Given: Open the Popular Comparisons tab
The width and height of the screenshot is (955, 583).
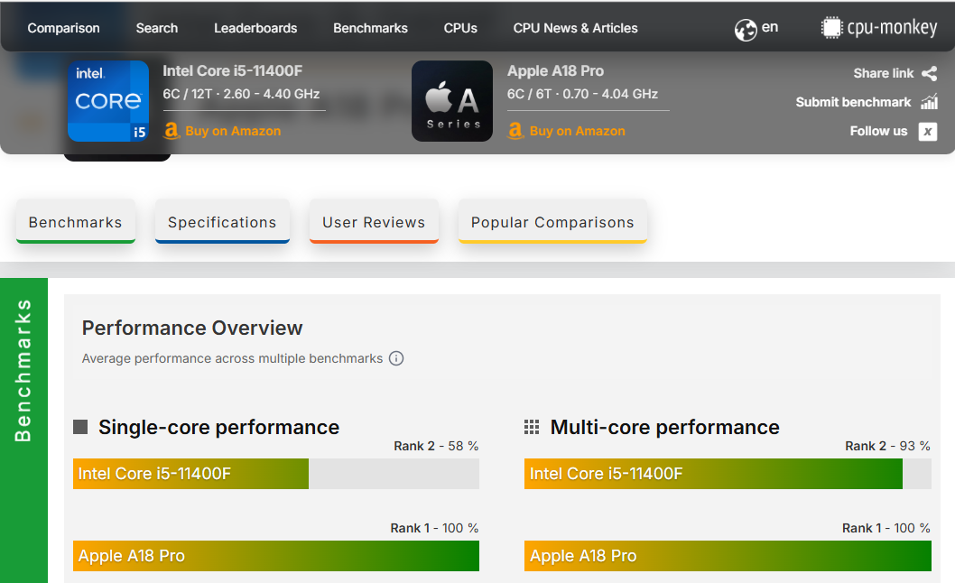Looking at the screenshot, I should point(552,222).
